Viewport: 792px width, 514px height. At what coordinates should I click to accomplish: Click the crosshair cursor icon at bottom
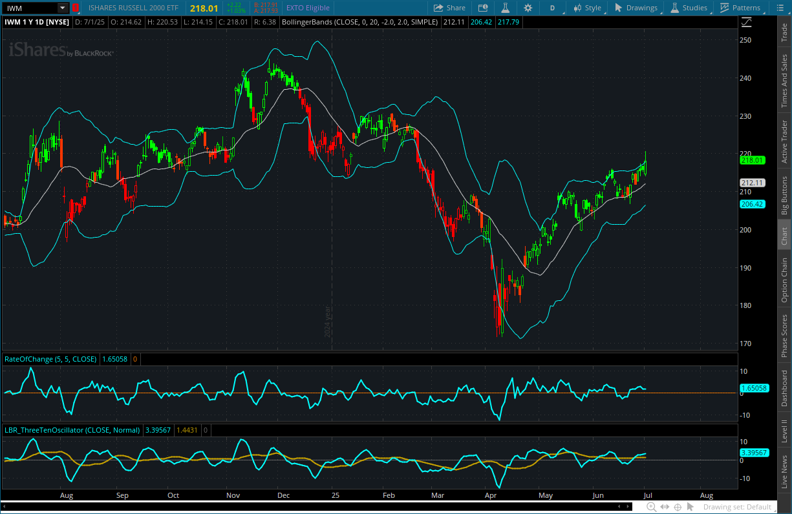tap(678, 507)
